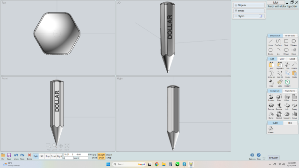Pick the Revolve tool
299x168 pixels.
click(279, 106)
